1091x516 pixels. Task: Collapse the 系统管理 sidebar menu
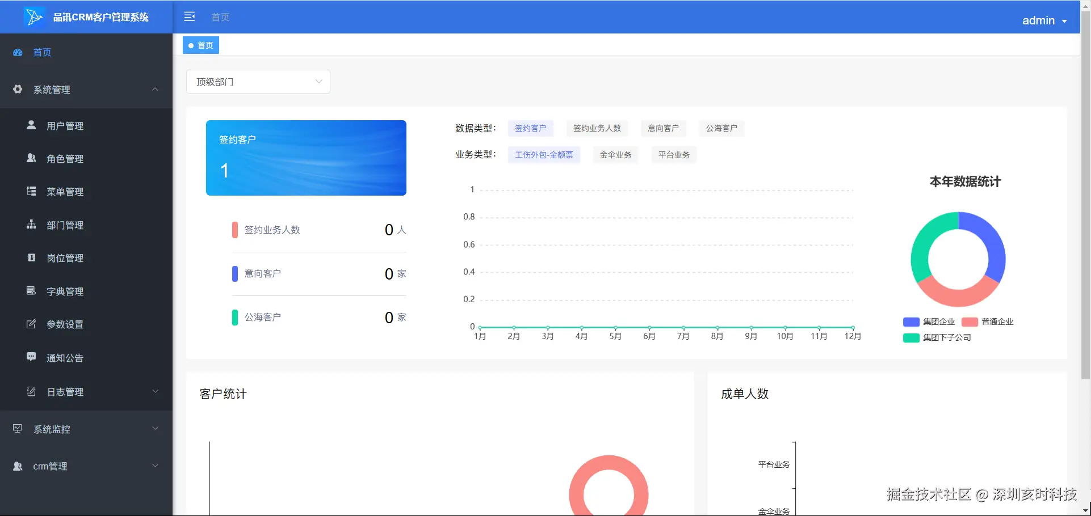(86, 90)
